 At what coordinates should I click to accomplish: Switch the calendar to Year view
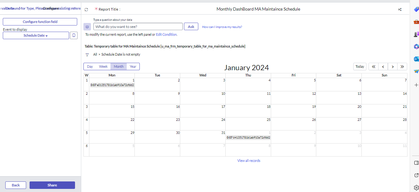(x=133, y=66)
